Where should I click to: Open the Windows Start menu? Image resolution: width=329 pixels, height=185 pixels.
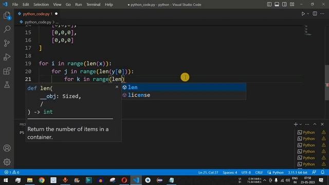point(6,180)
